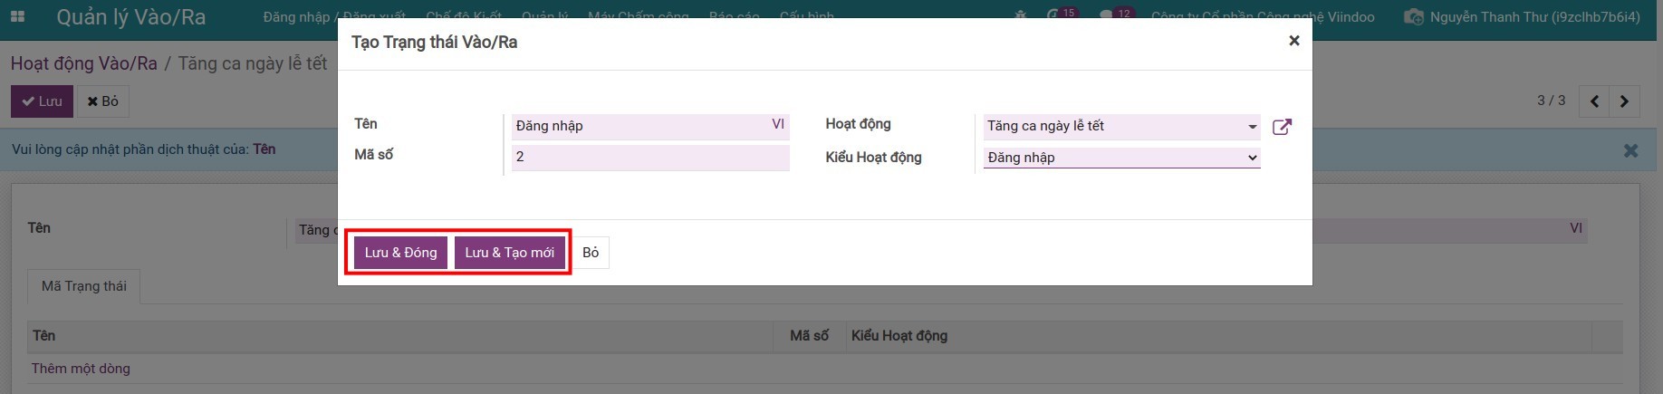Open external link icon beside Hoạt động field
The height and width of the screenshot is (394, 1663).
pos(1282,127)
